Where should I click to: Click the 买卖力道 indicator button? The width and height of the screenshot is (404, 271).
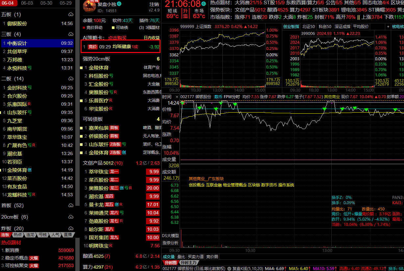pyautogui.click(x=196, y=257)
